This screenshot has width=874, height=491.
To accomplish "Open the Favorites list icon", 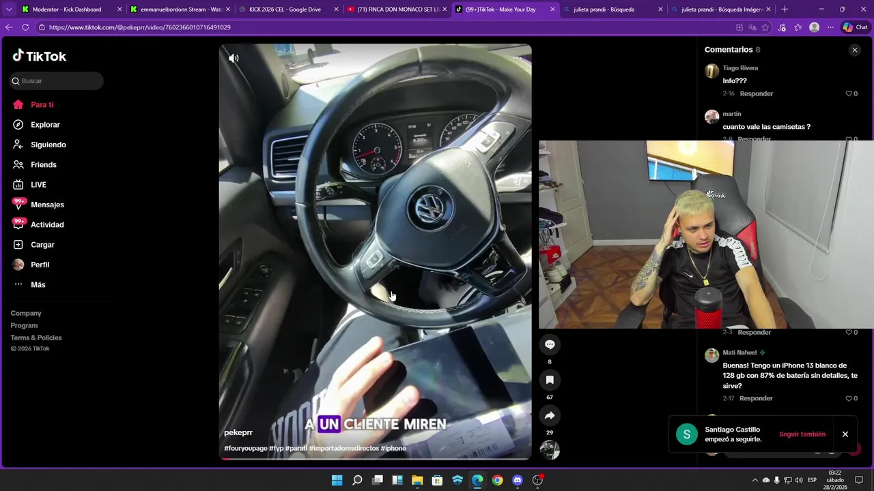I will tap(798, 27).
